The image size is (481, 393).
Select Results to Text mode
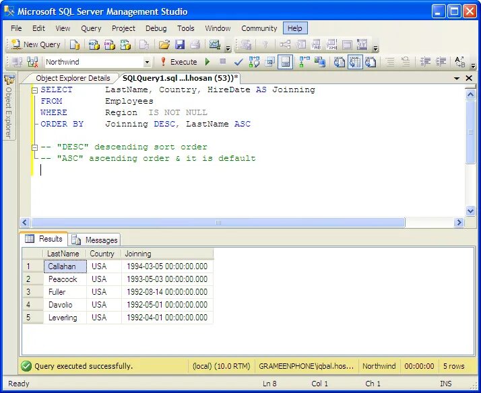(340, 62)
